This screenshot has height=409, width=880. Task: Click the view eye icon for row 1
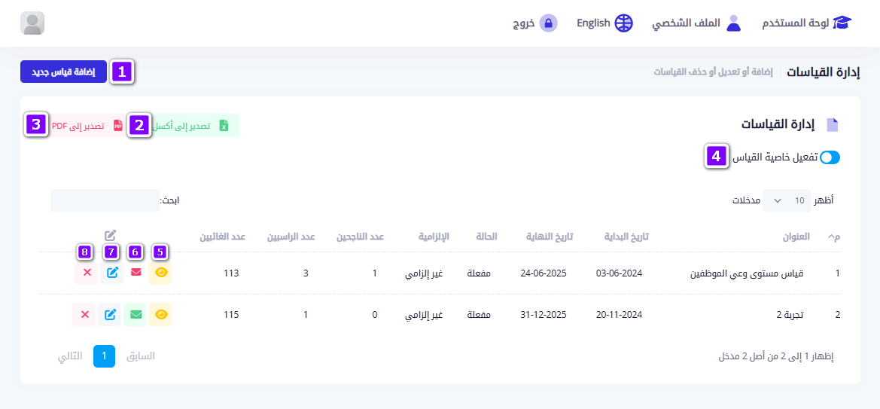160,273
